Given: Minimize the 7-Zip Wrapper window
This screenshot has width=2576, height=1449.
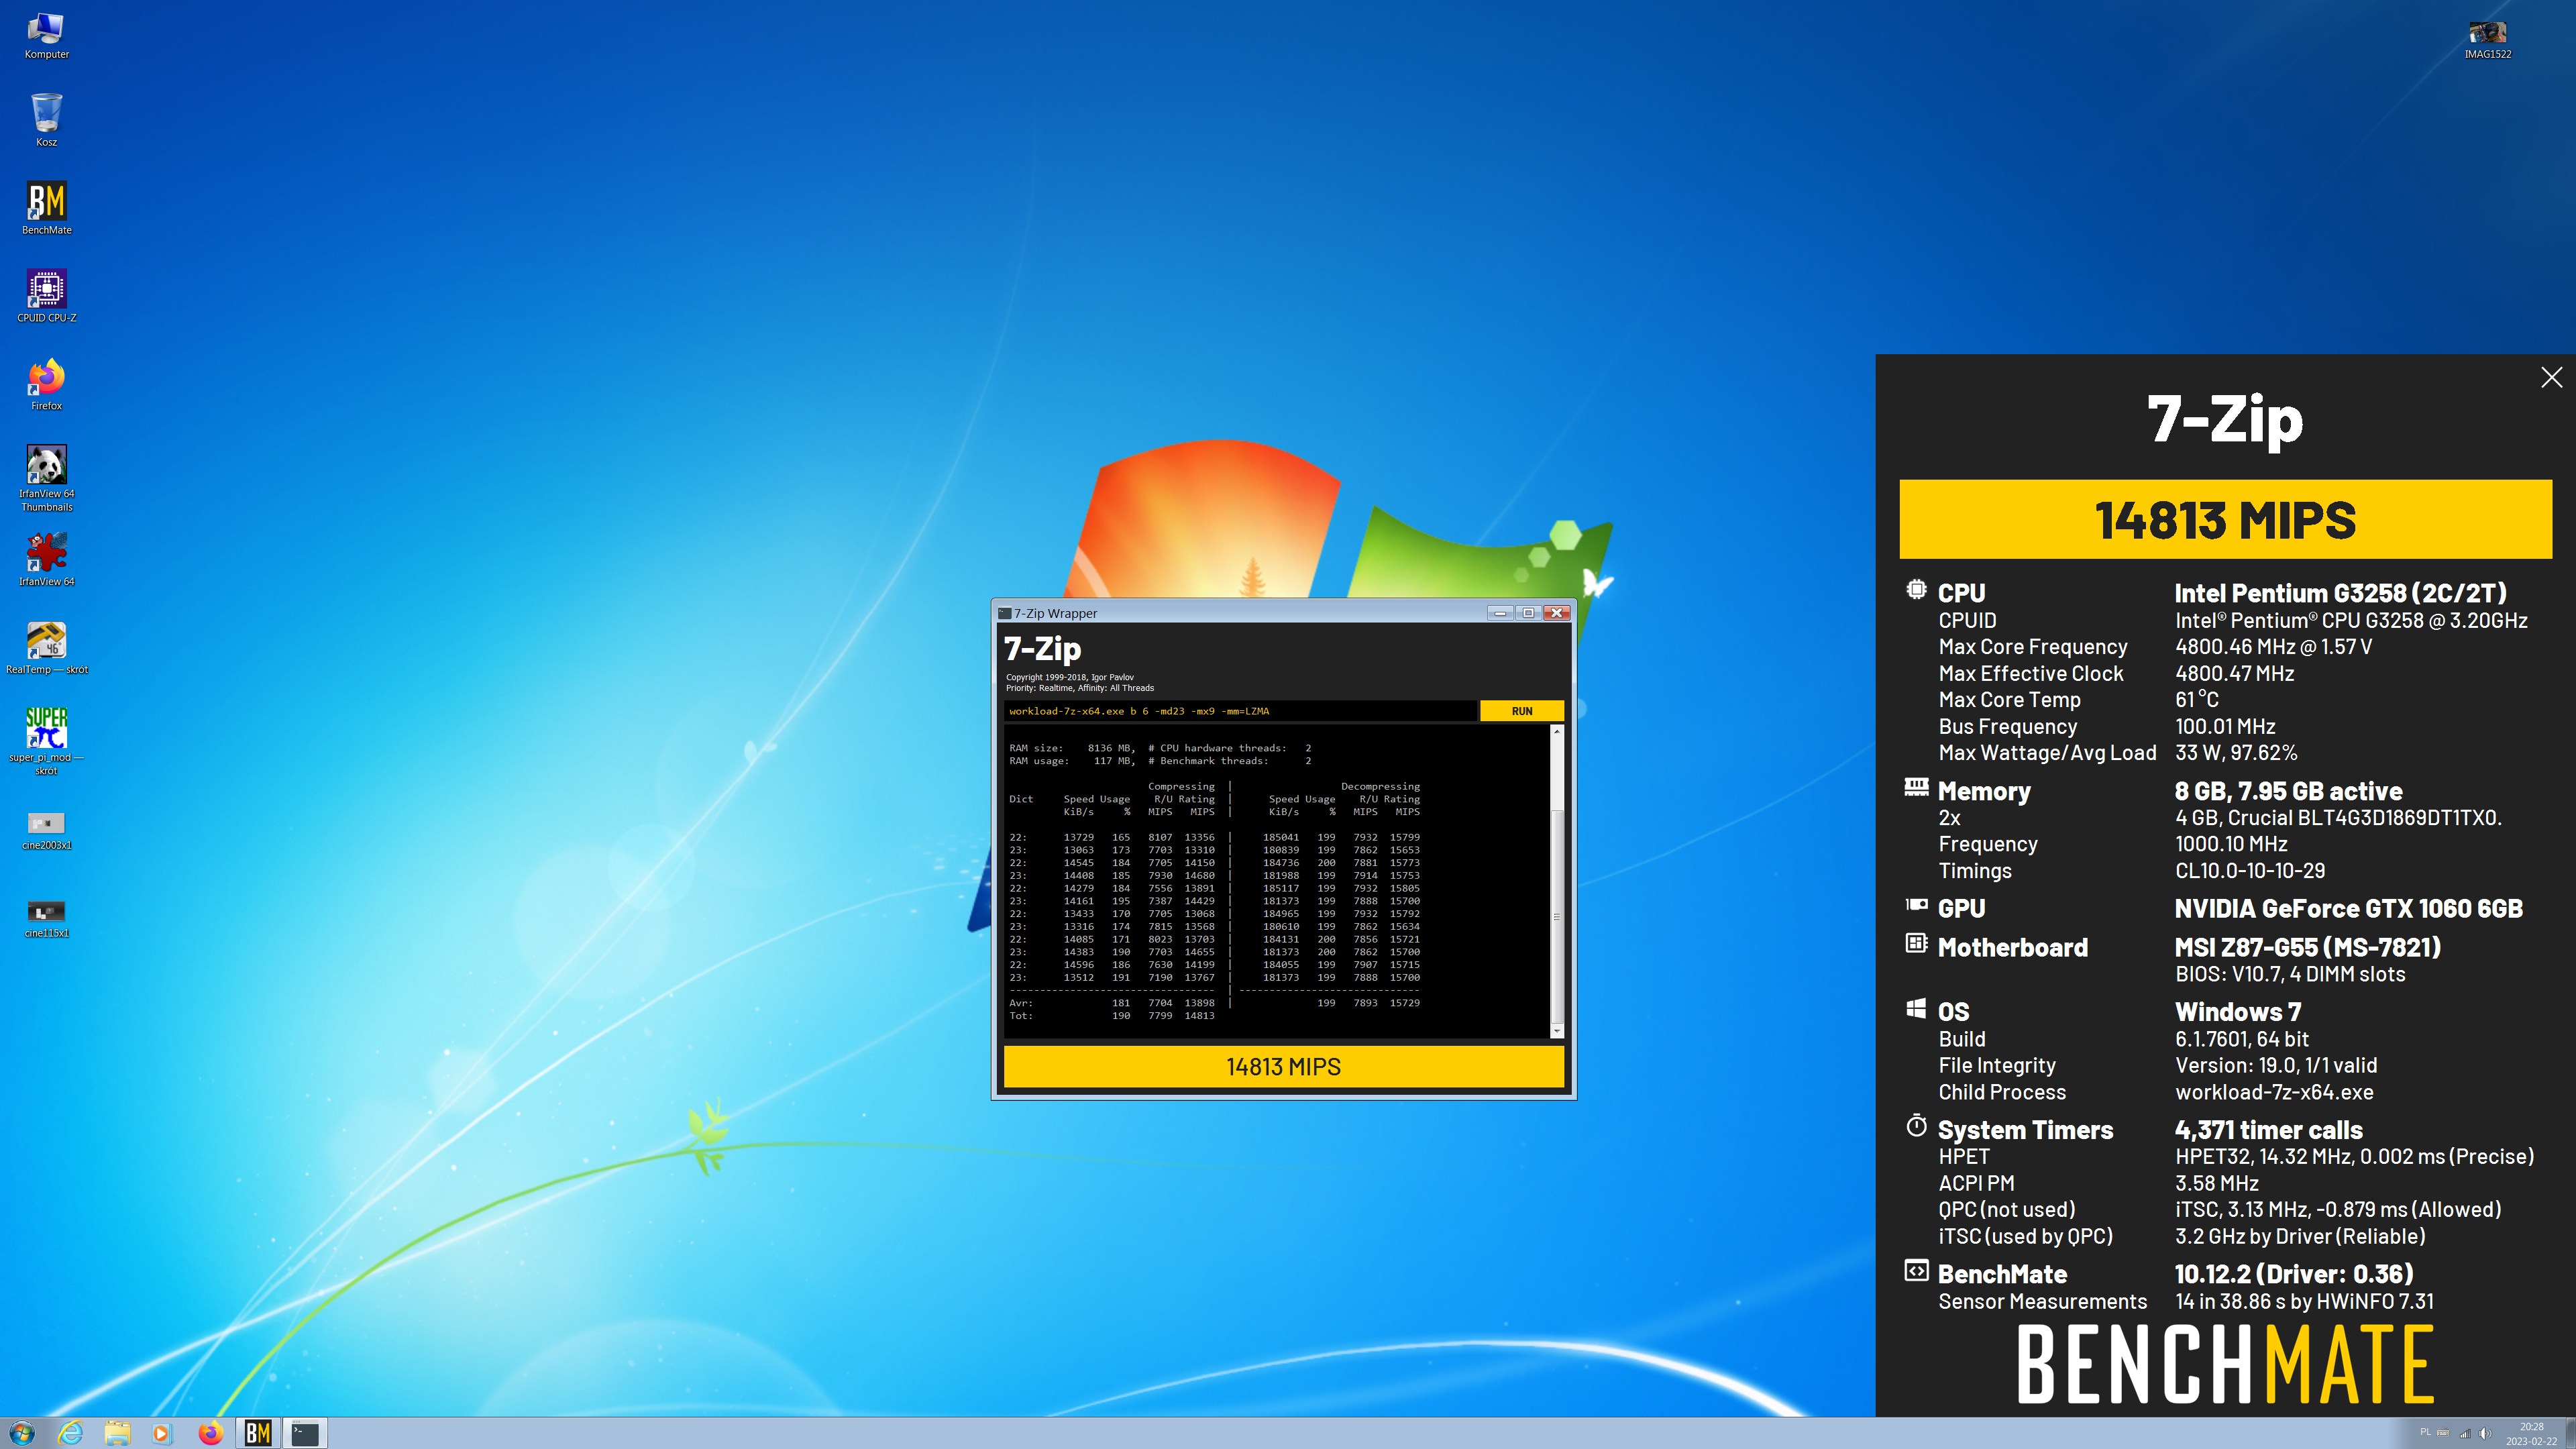Looking at the screenshot, I should (1500, 613).
